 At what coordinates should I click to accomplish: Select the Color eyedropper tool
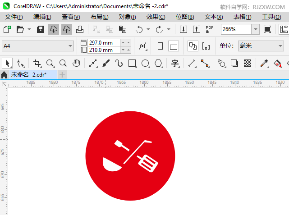click(264, 64)
